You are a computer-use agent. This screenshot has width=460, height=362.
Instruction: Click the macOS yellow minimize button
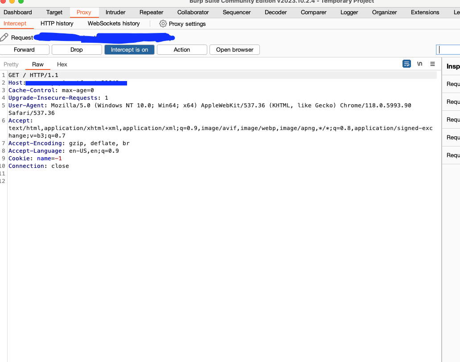[x=12, y=1]
